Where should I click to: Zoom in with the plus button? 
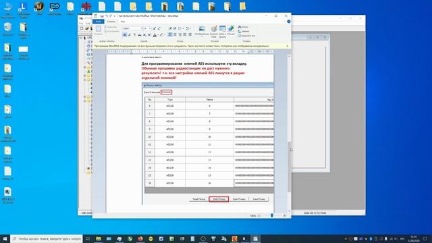click(x=285, y=216)
